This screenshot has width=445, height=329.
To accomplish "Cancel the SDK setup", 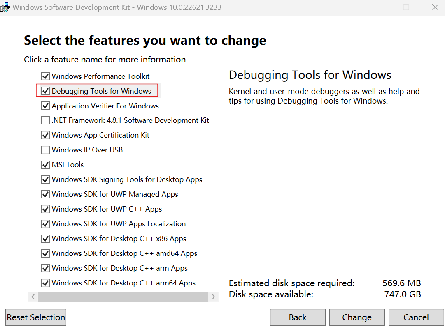I will pos(416,317).
